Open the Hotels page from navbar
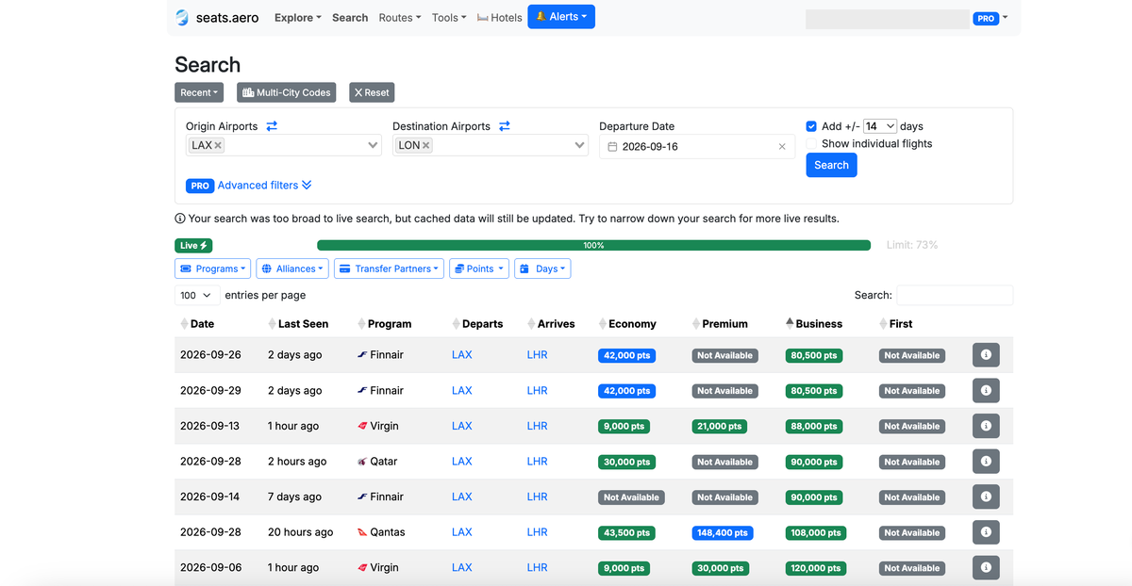The image size is (1132, 586). point(500,18)
